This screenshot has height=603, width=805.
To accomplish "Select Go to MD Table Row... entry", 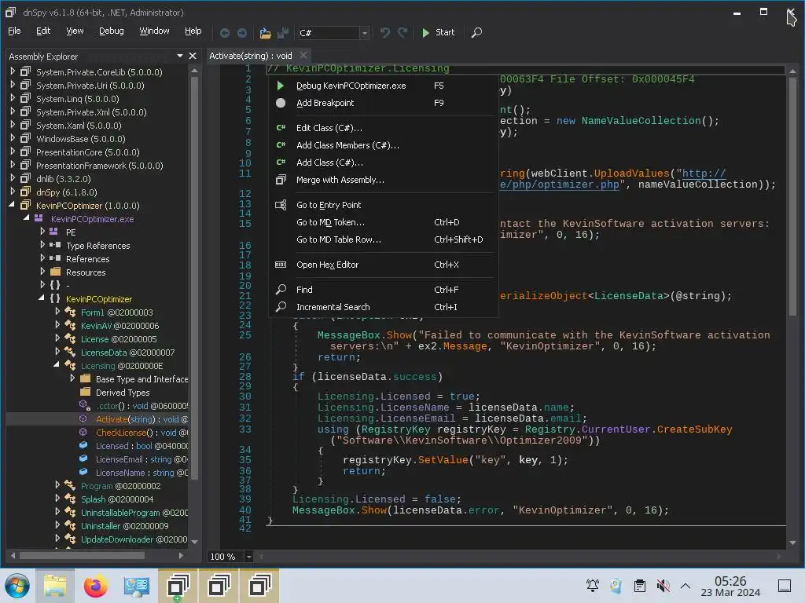I will [x=383, y=239].
